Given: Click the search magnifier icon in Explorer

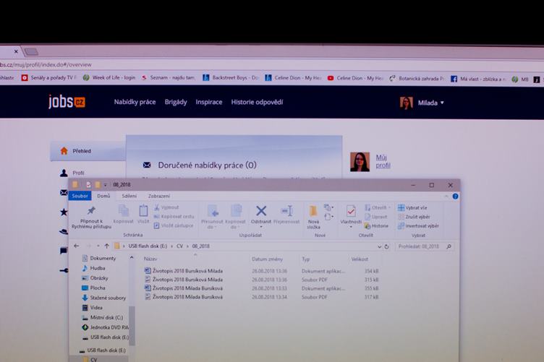Looking at the screenshot, I should pos(449,246).
